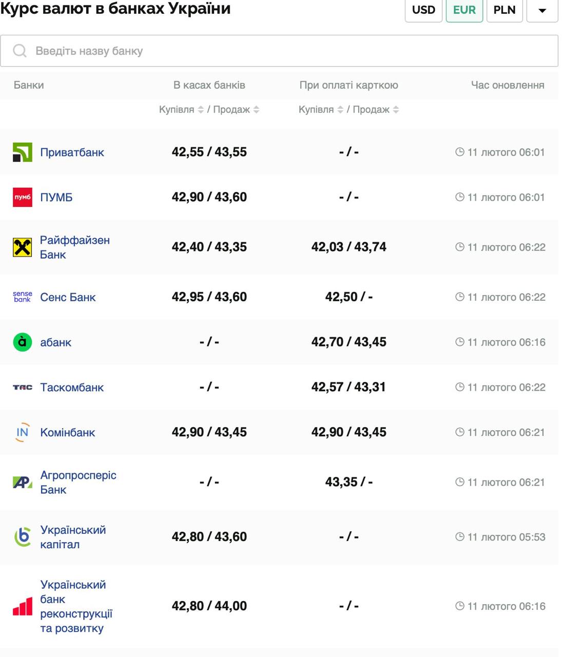Sort by card payment Купівля rate
Viewport: 567px width, 657px height.
(340, 110)
